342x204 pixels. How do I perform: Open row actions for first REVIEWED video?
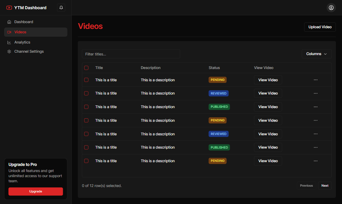point(315,93)
